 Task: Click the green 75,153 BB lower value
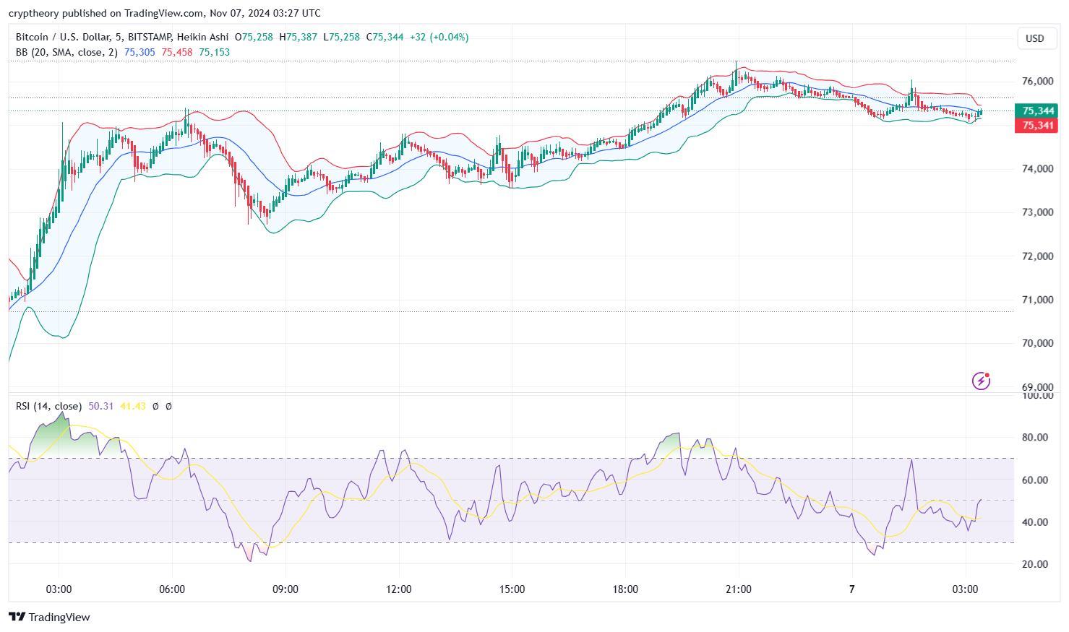pyautogui.click(x=215, y=52)
